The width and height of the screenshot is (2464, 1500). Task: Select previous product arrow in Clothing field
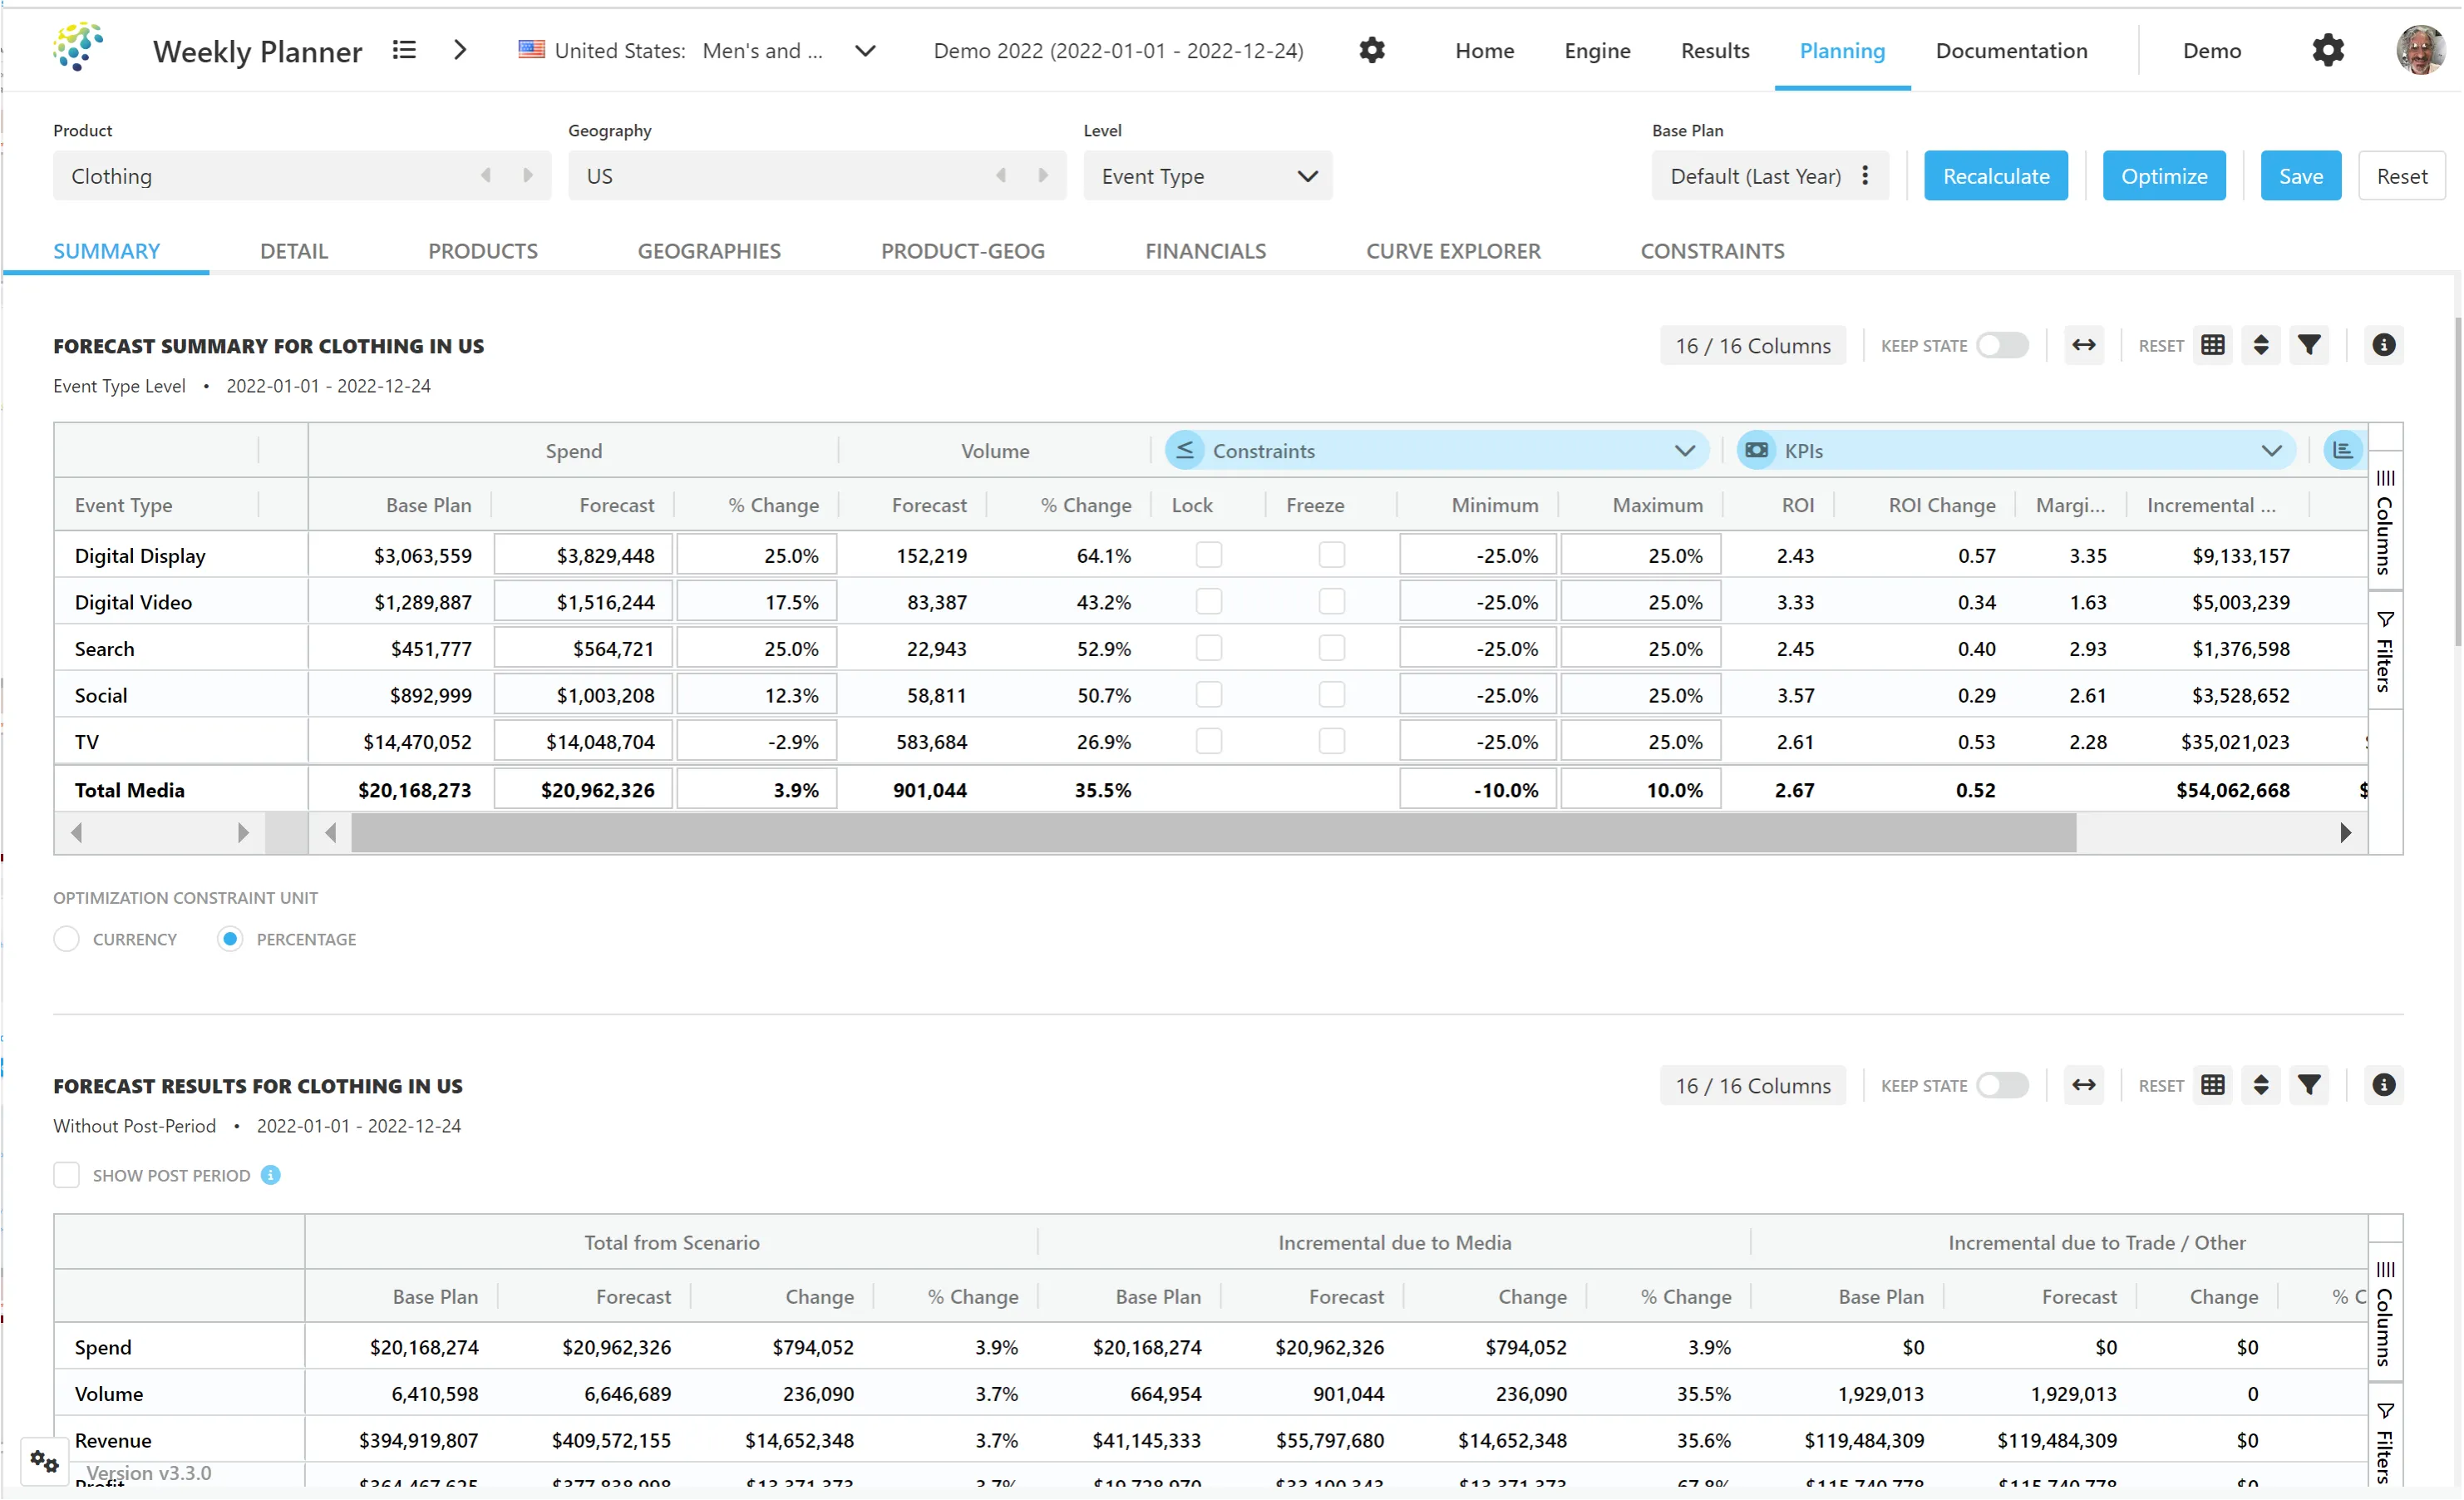tap(486, 176)
